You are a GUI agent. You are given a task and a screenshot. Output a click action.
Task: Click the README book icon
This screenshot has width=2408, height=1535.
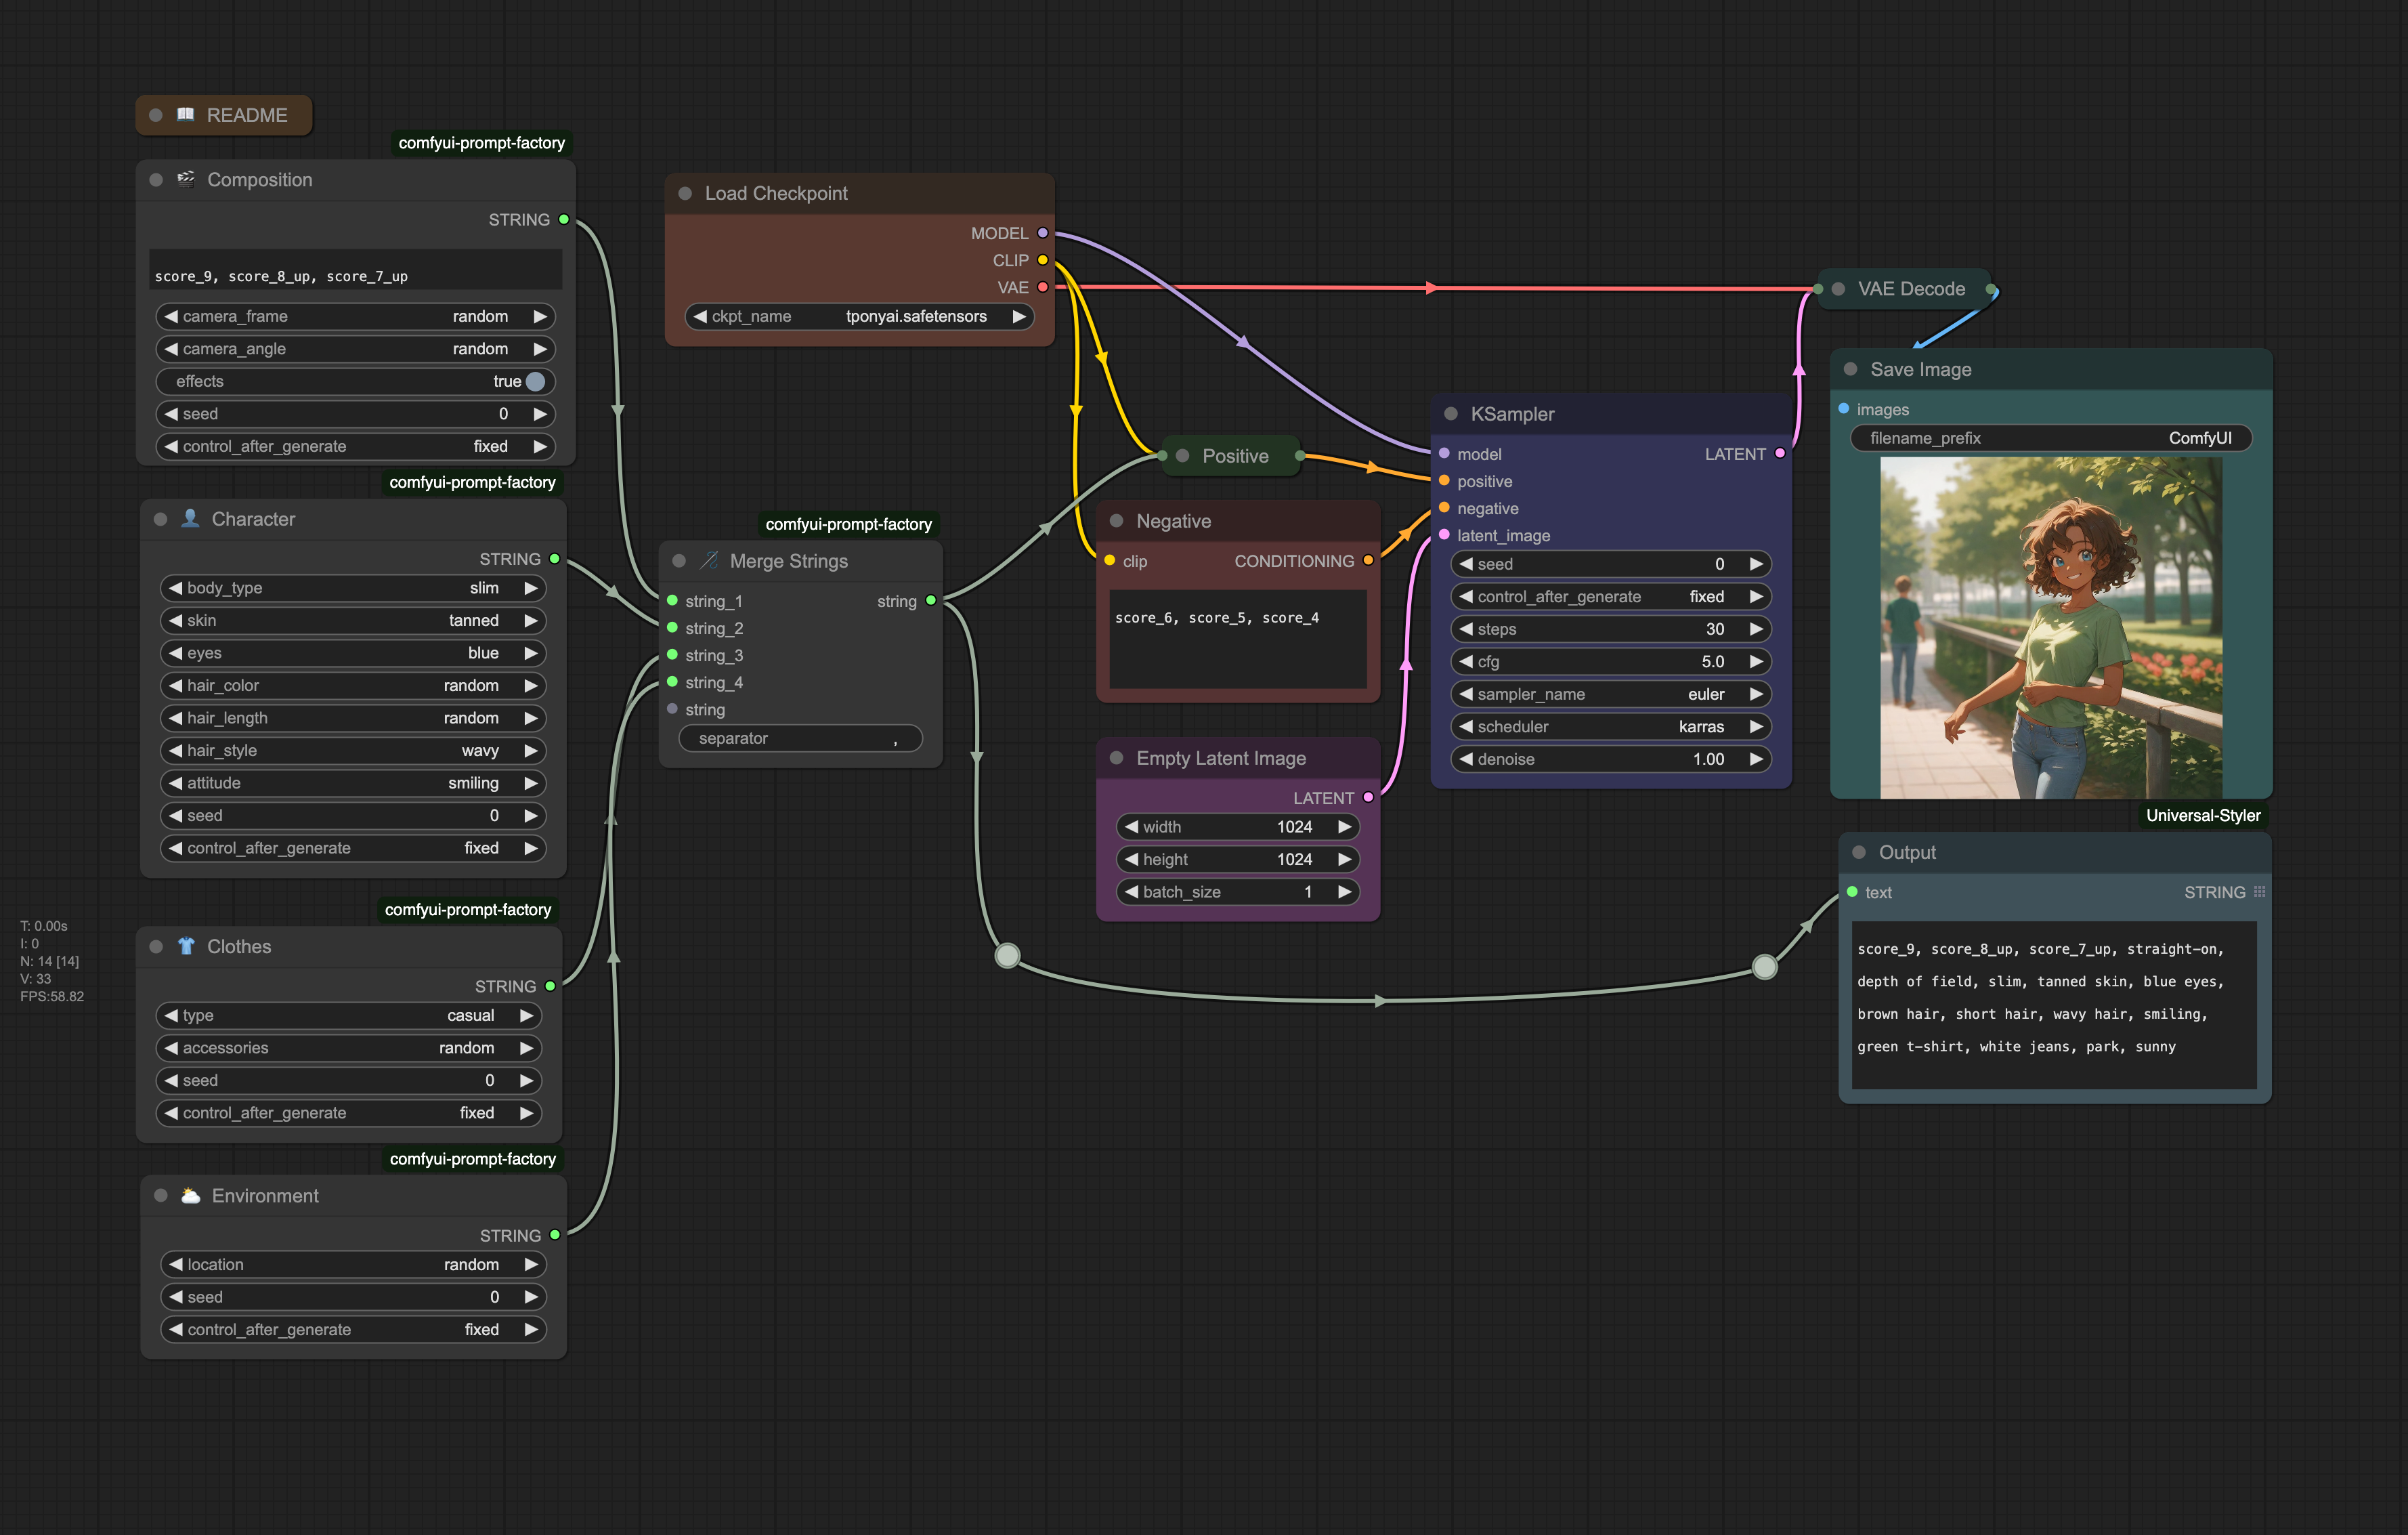[185, 114]
